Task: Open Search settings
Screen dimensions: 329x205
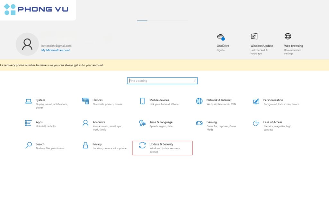Action: [40, 144]
